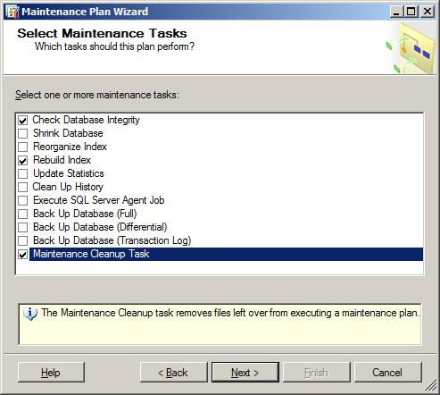Click the Maintenance Plan Wizard title bar icon

click(12, 12)
